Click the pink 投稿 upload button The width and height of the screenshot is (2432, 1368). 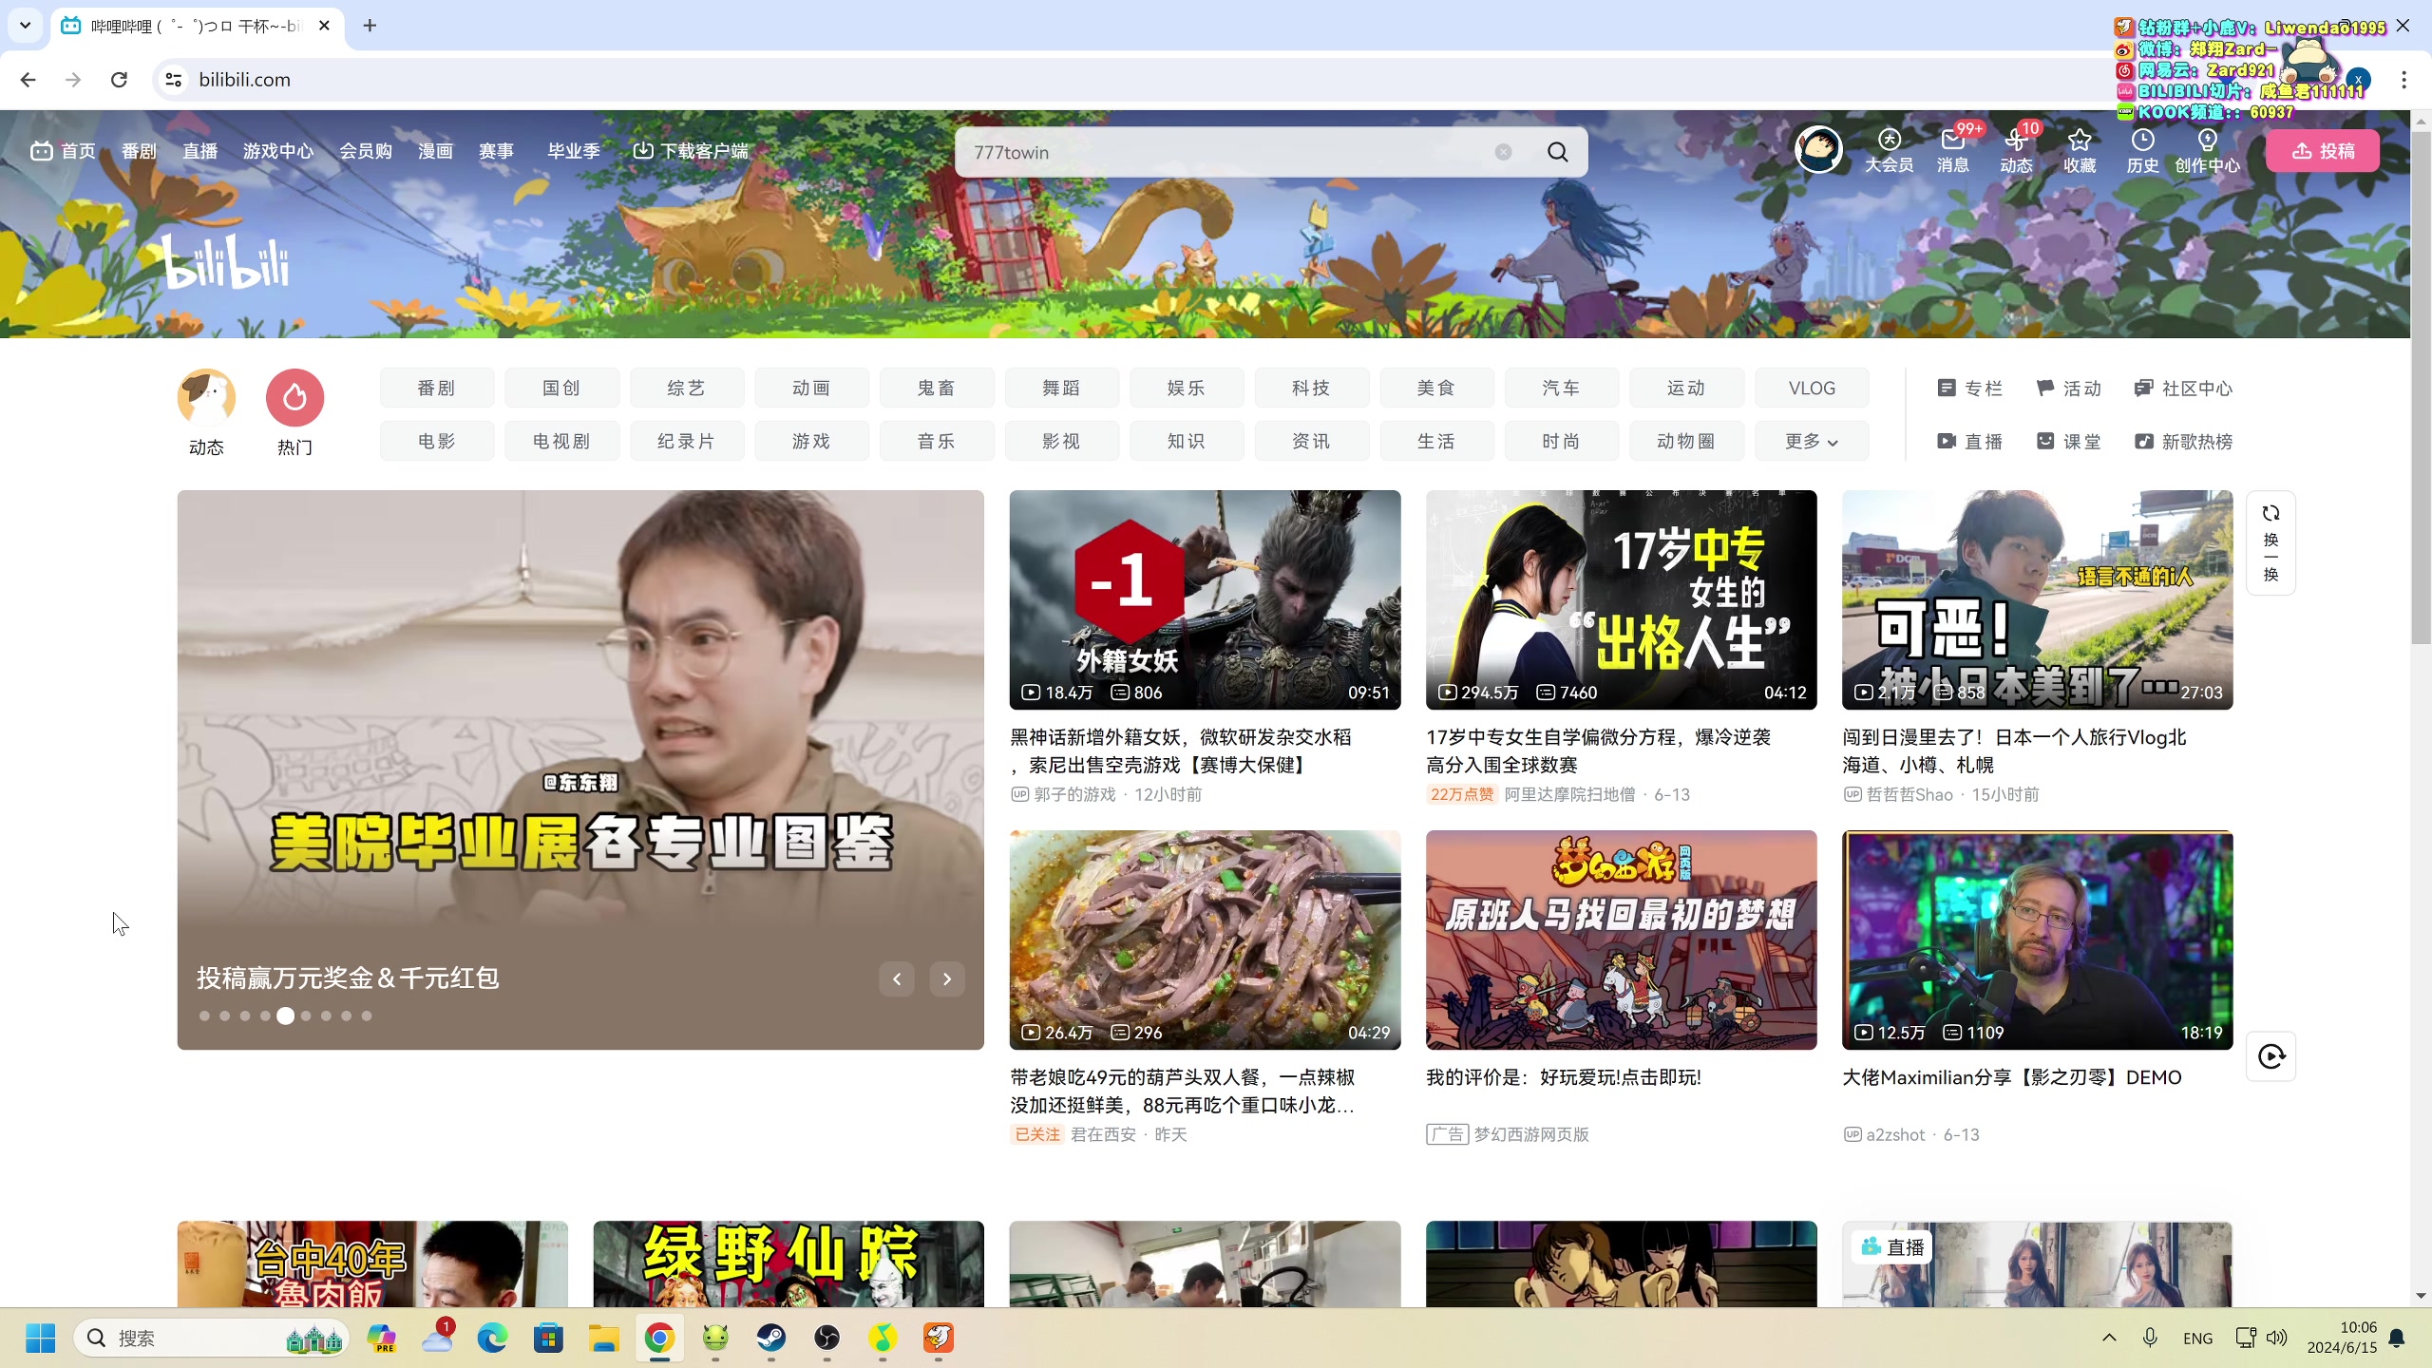pos(2323,151)
